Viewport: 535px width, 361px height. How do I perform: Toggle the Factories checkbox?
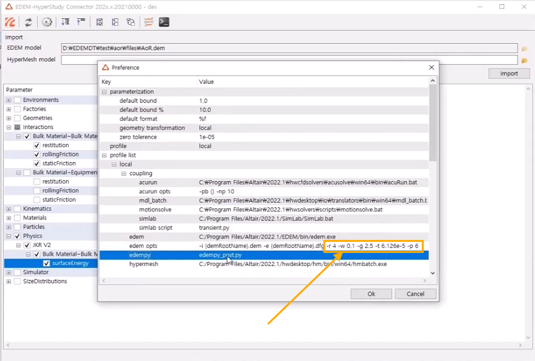click(17, 109)
